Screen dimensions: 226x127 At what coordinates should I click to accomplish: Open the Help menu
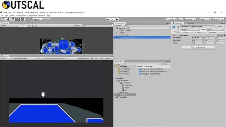click(x=48, y=16)
